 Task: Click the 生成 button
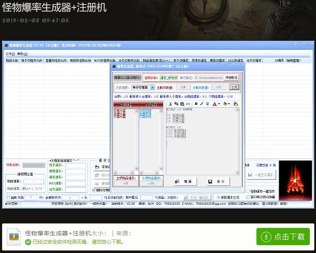[234, 87]
